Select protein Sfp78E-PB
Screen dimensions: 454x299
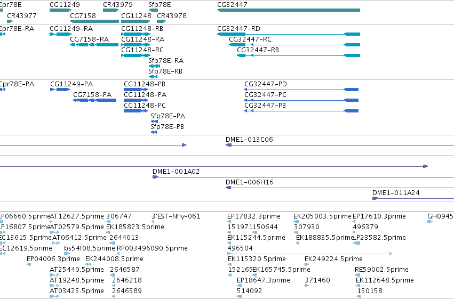point(154,132)
